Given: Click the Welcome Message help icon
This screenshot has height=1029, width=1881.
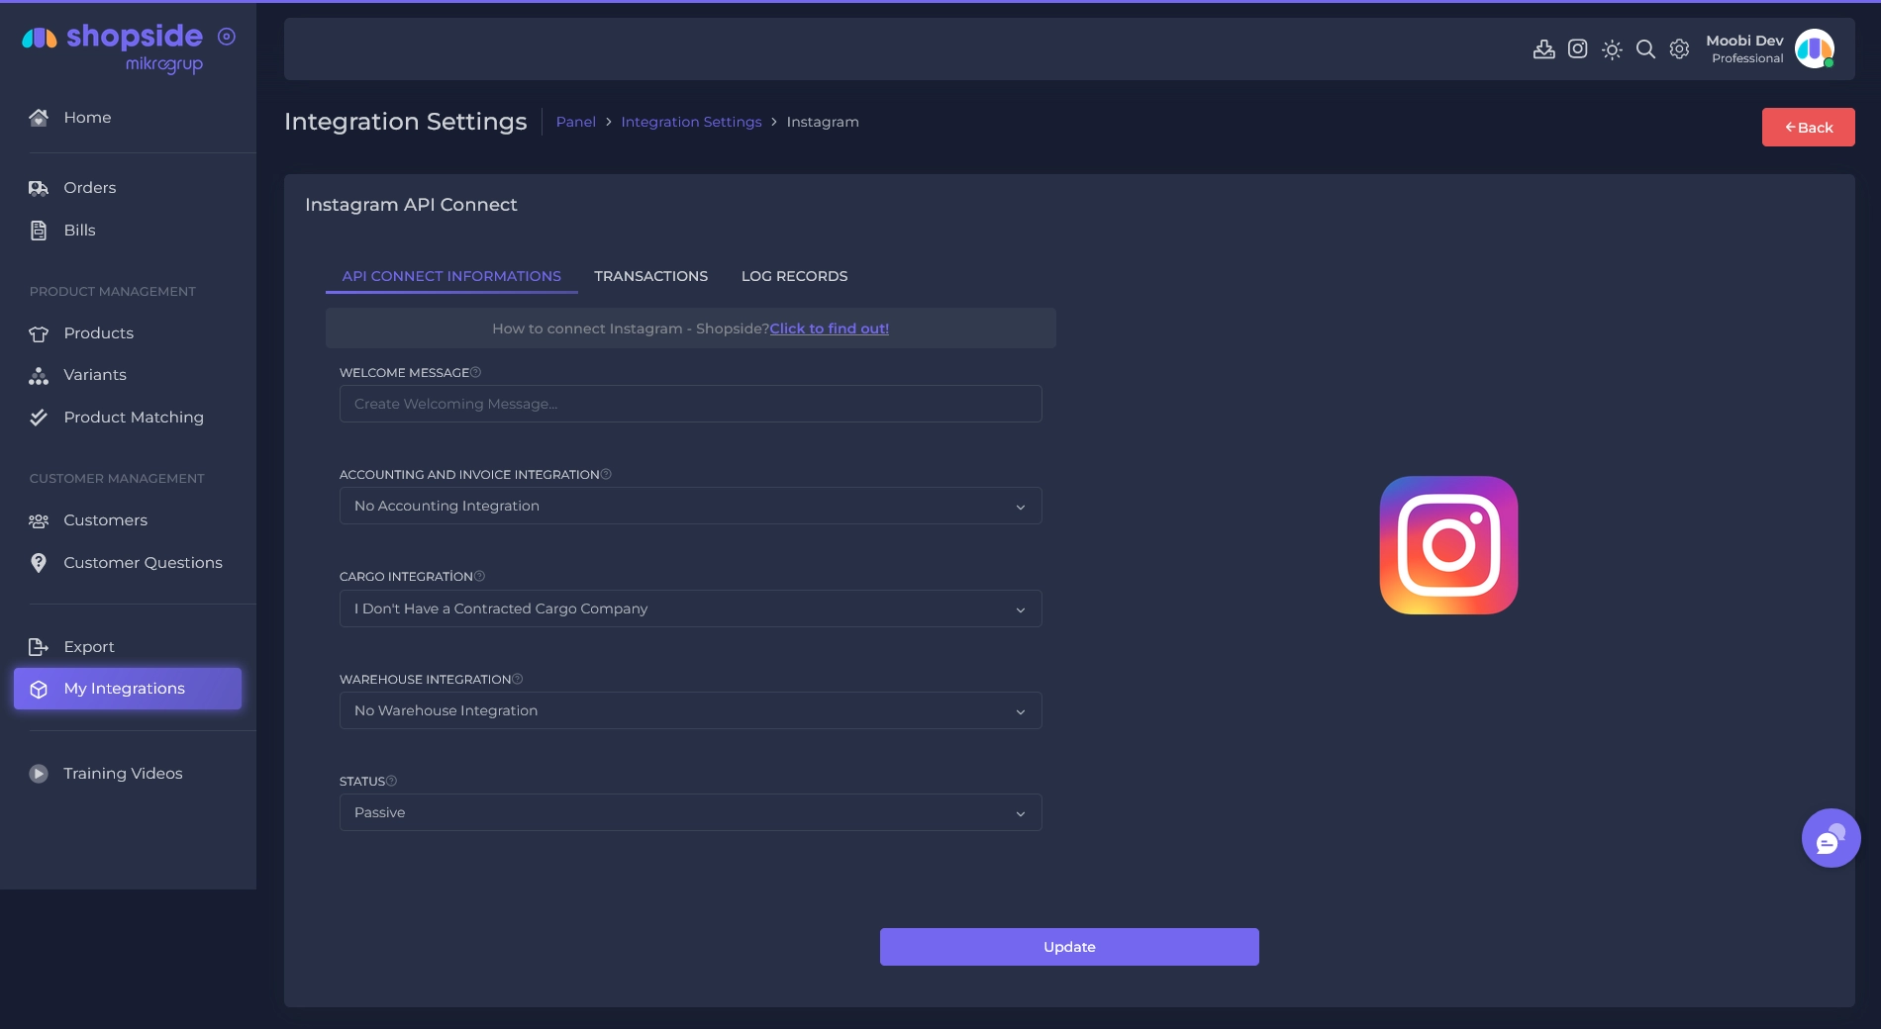Looking at the screenshot, I should (476, 372).
